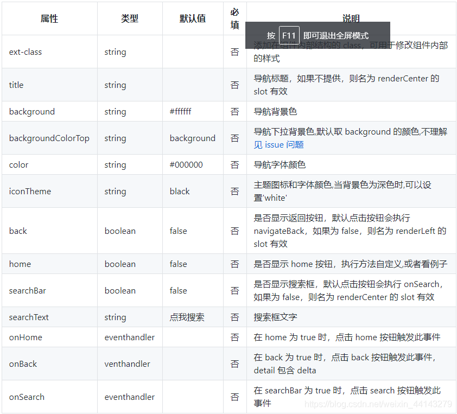The height and width of the screenshot is (414, 457).
Task: Select 'string' type in color row
Action: click(x=115, y=164)
